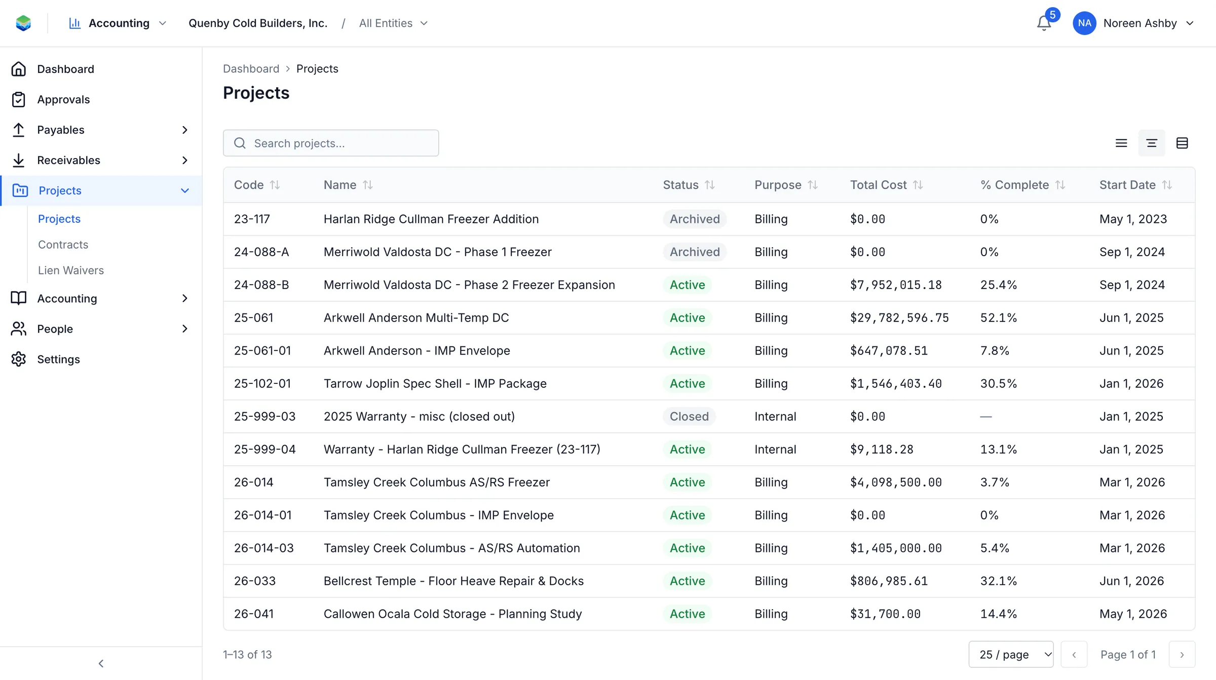The height and width of the screenshot is (680, 1216).
Task: Sort by Purpose column arrows
Action: click(813, 185)
